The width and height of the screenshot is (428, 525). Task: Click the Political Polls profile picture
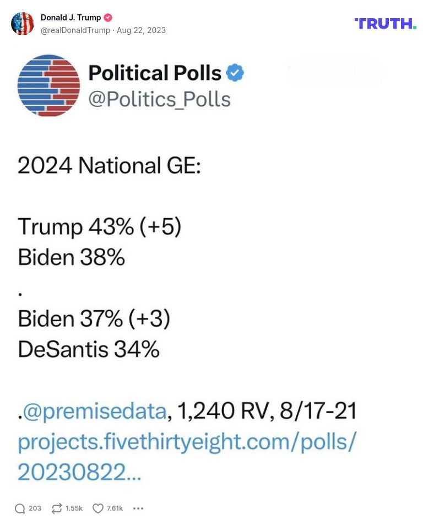click(x=49, y=85)
